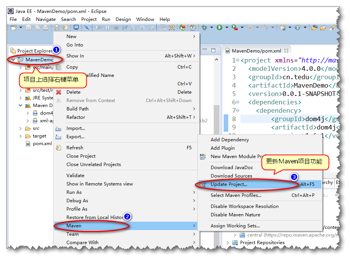Open the Search menu in the menu bar

point(68,19)
